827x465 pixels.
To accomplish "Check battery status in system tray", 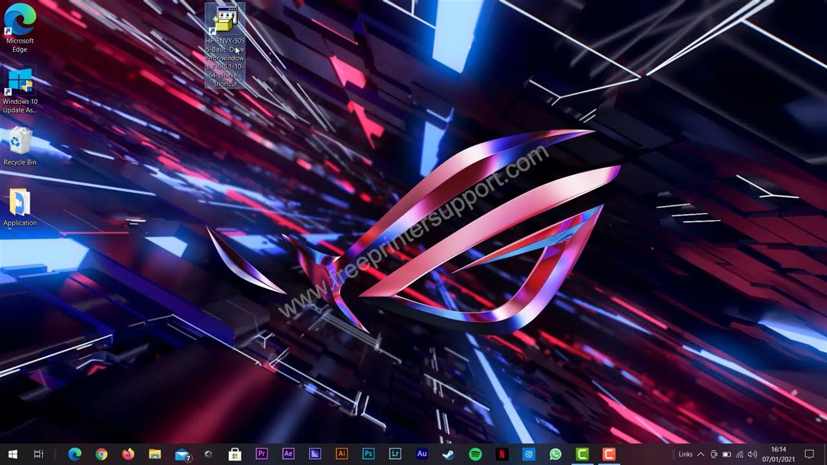I will 727,455.
